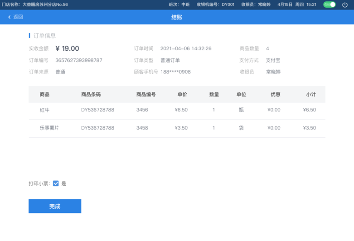
Task: Click subtotal ¥6.50 in 红牛 row
Action: 309,110
